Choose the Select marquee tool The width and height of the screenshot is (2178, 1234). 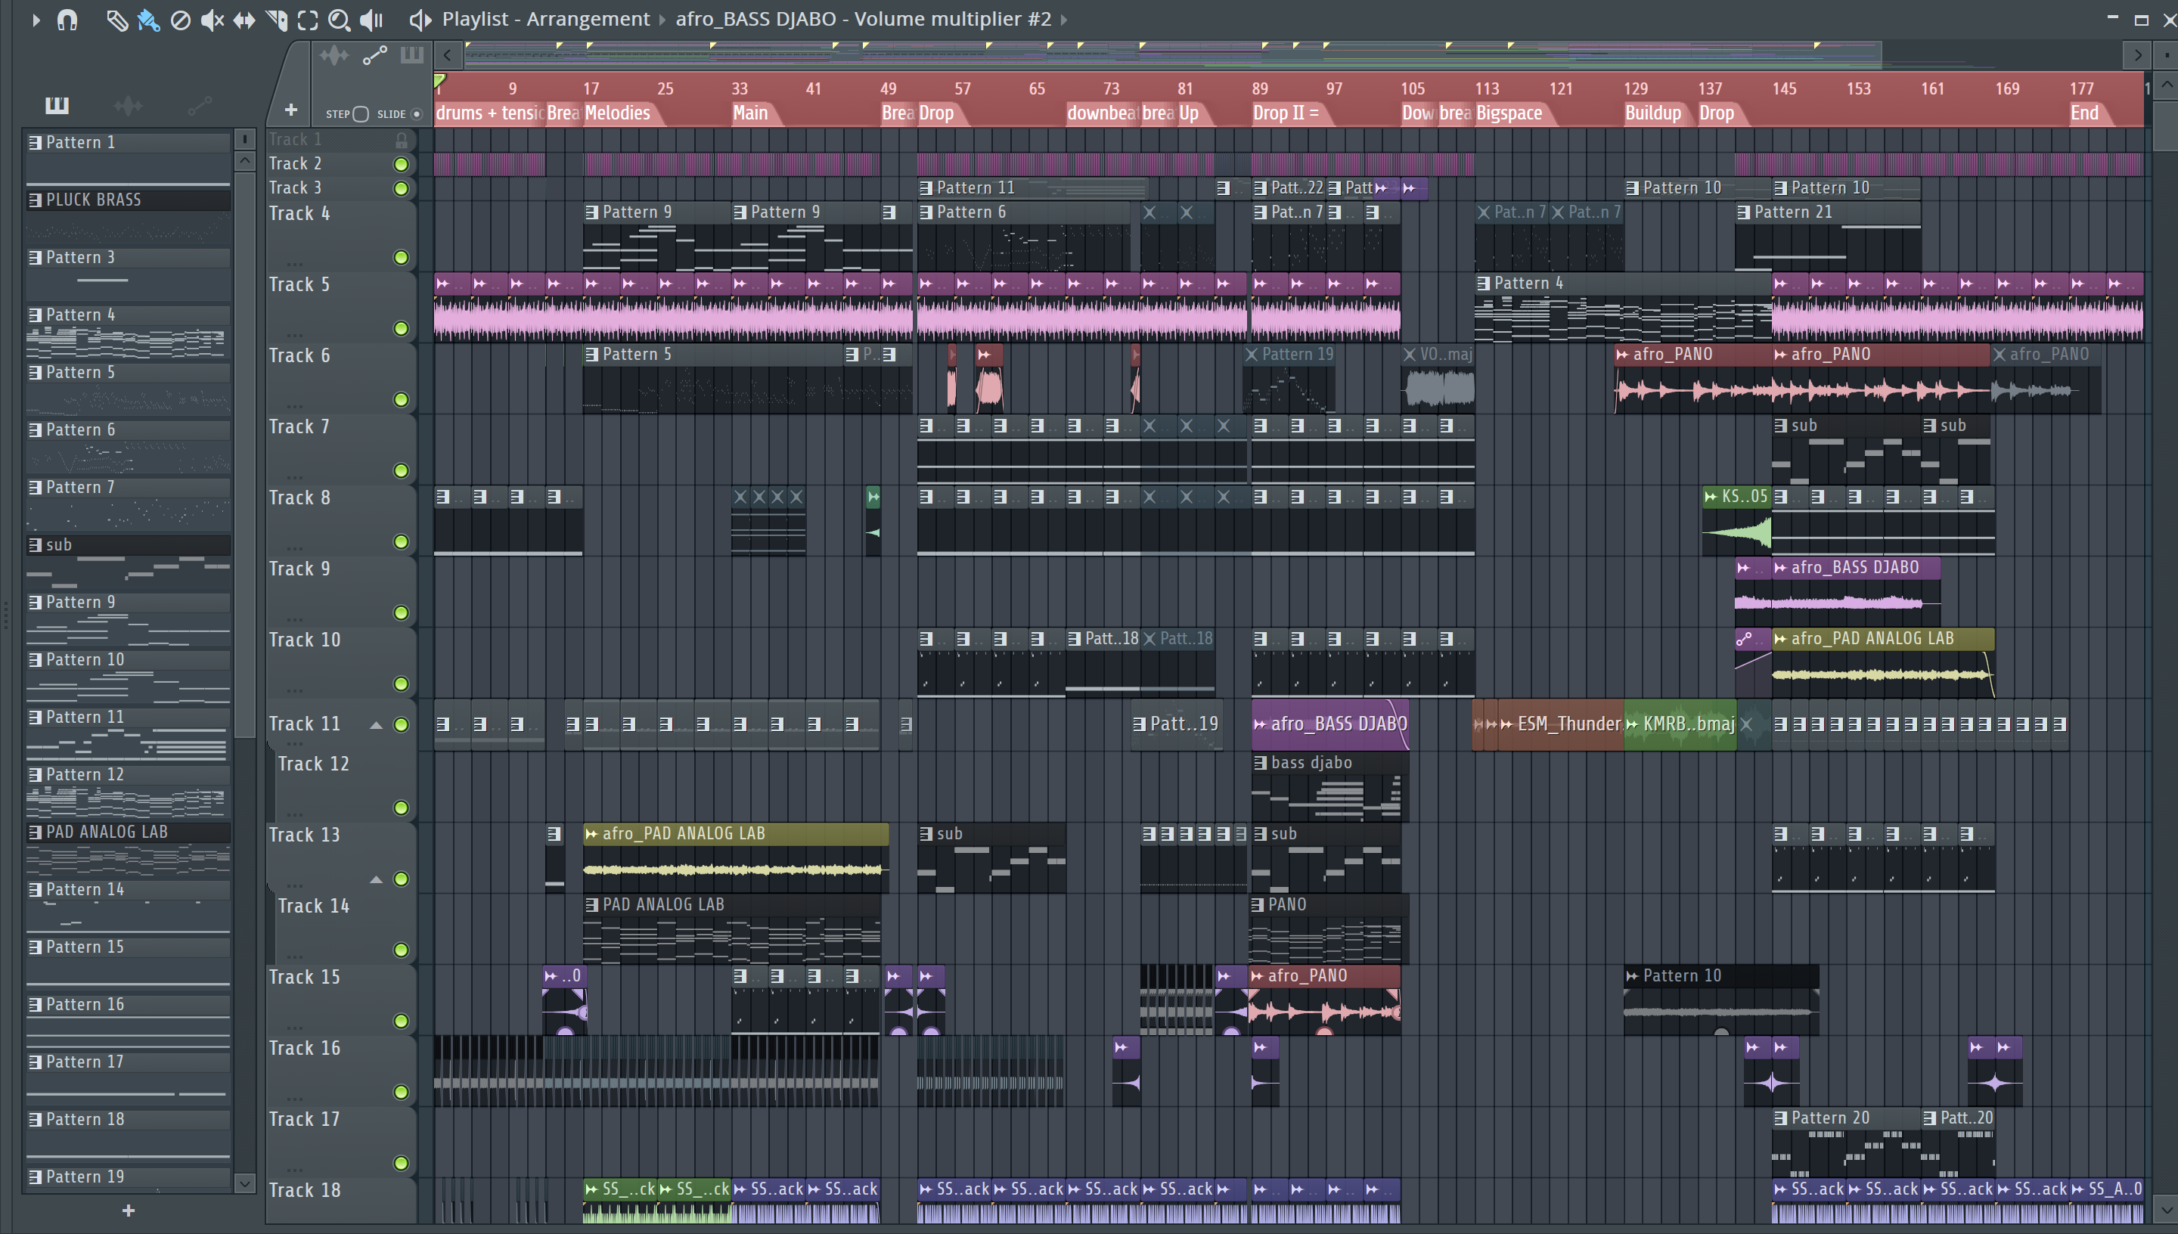coord(308,20)
